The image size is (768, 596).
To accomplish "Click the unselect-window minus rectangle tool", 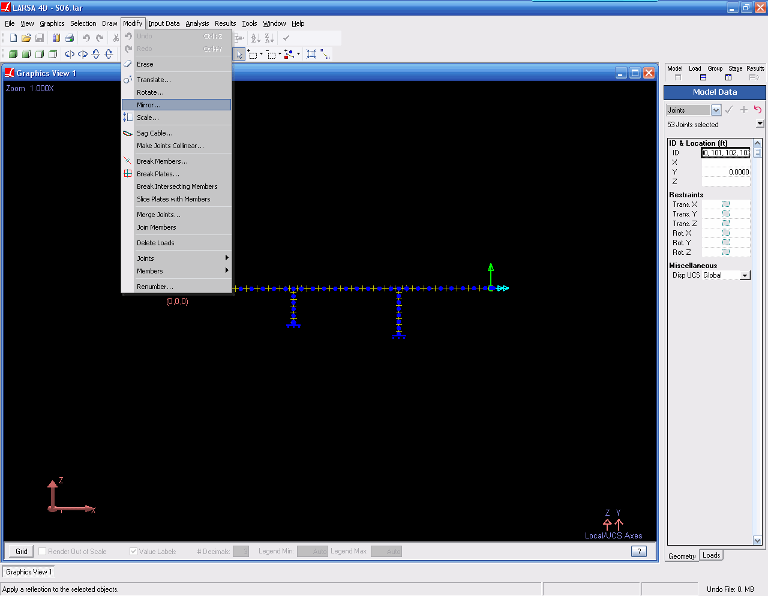I will click(x=271, y=55).
